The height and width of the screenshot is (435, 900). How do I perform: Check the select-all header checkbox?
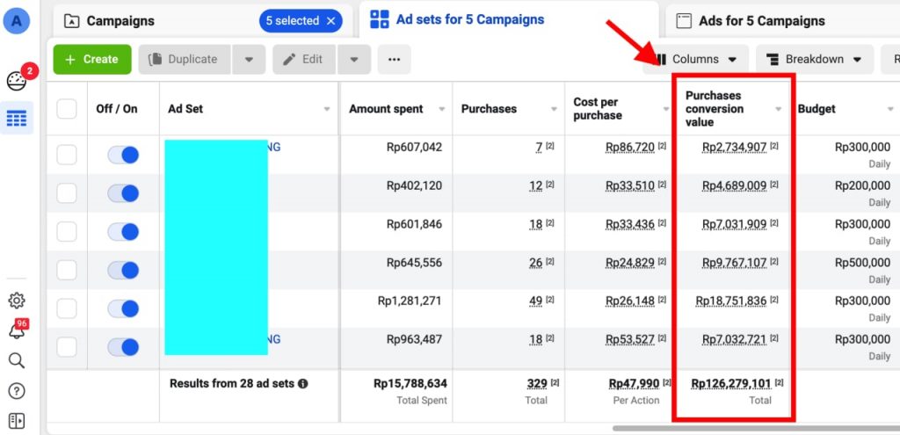[x=67, y=109]
